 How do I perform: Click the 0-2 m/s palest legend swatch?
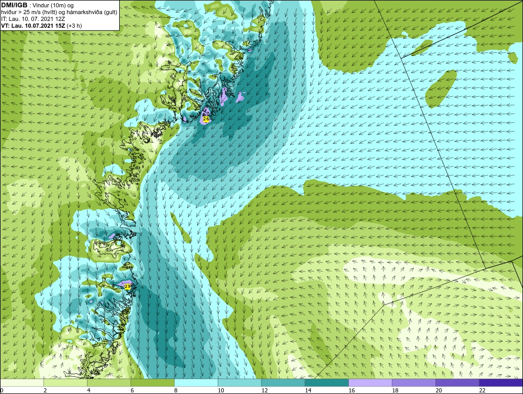click(x=22, y=382)
